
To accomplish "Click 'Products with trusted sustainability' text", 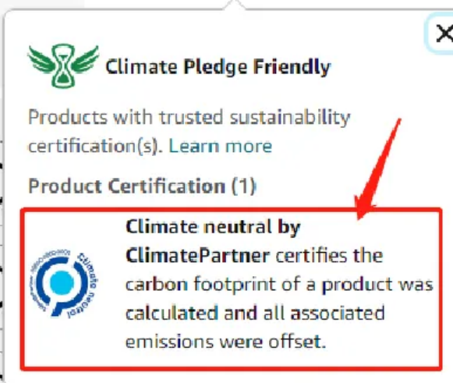I will tap(189, 118).
